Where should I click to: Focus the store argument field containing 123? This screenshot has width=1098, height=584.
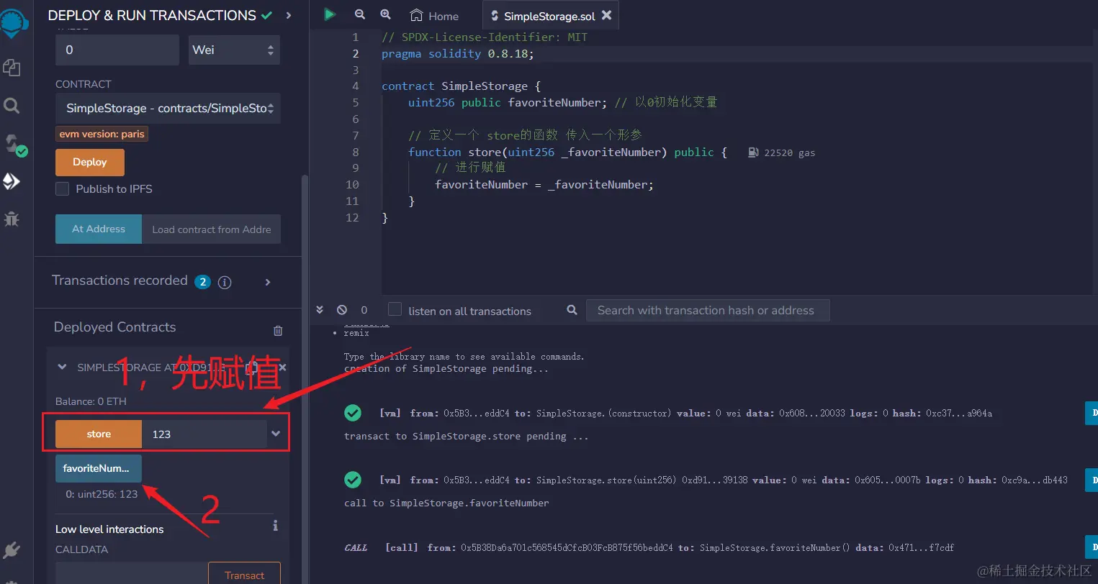204,434
